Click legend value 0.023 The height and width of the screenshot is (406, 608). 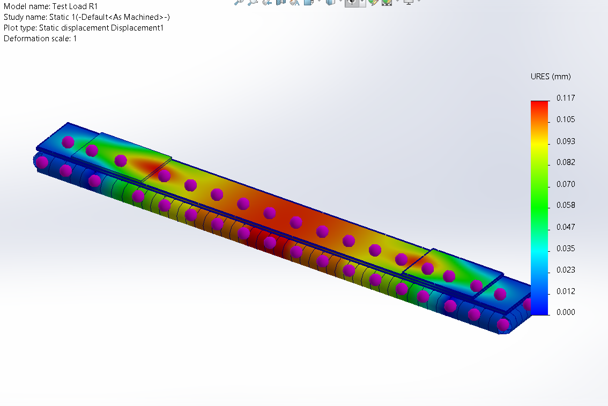[566, 269]
